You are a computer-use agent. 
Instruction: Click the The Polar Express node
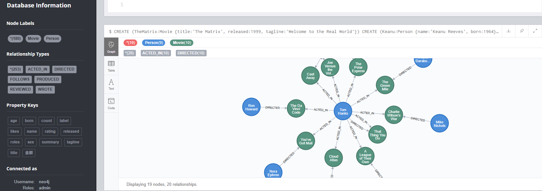[358, 67]
